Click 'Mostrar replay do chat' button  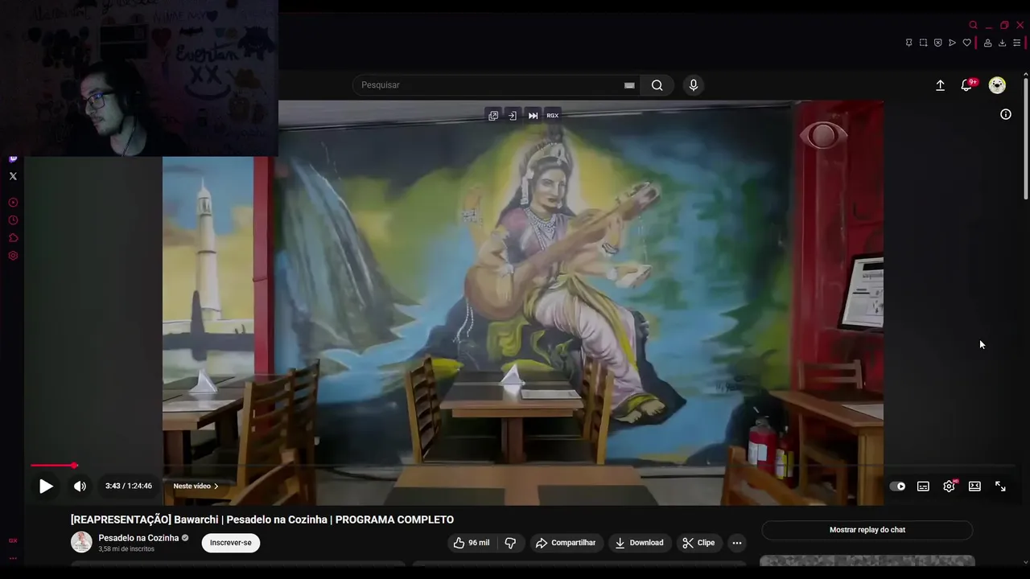pyautogui.click(x=867, y=530)
